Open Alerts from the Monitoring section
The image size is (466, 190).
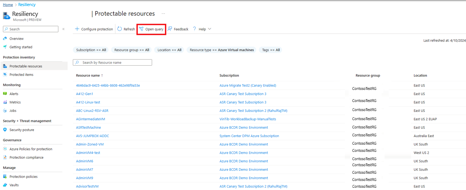click(x=14, y=94)
